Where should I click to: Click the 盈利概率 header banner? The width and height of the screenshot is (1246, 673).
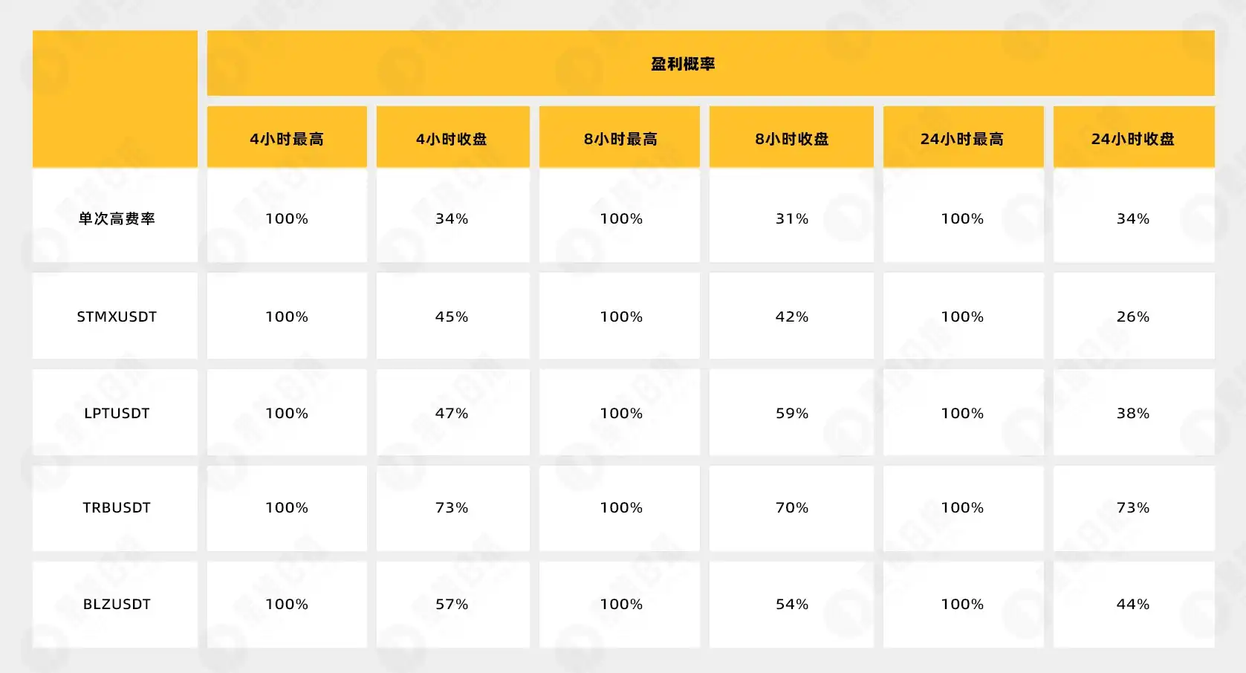tap(683, 64)
